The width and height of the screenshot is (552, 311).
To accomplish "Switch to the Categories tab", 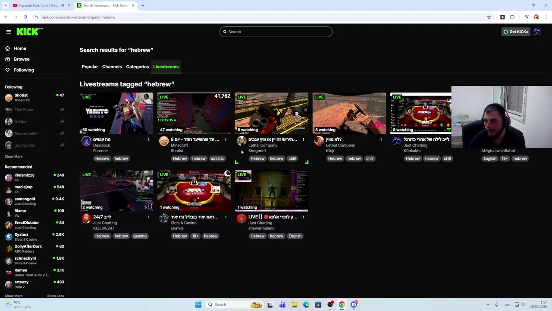I will click(137, 67).
